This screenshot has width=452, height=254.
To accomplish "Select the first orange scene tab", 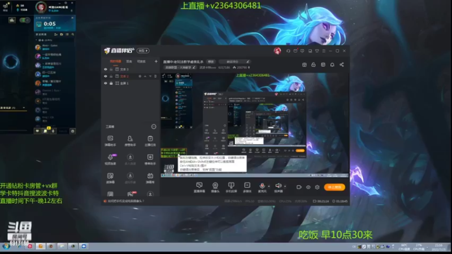I will (x=115, y=62).
